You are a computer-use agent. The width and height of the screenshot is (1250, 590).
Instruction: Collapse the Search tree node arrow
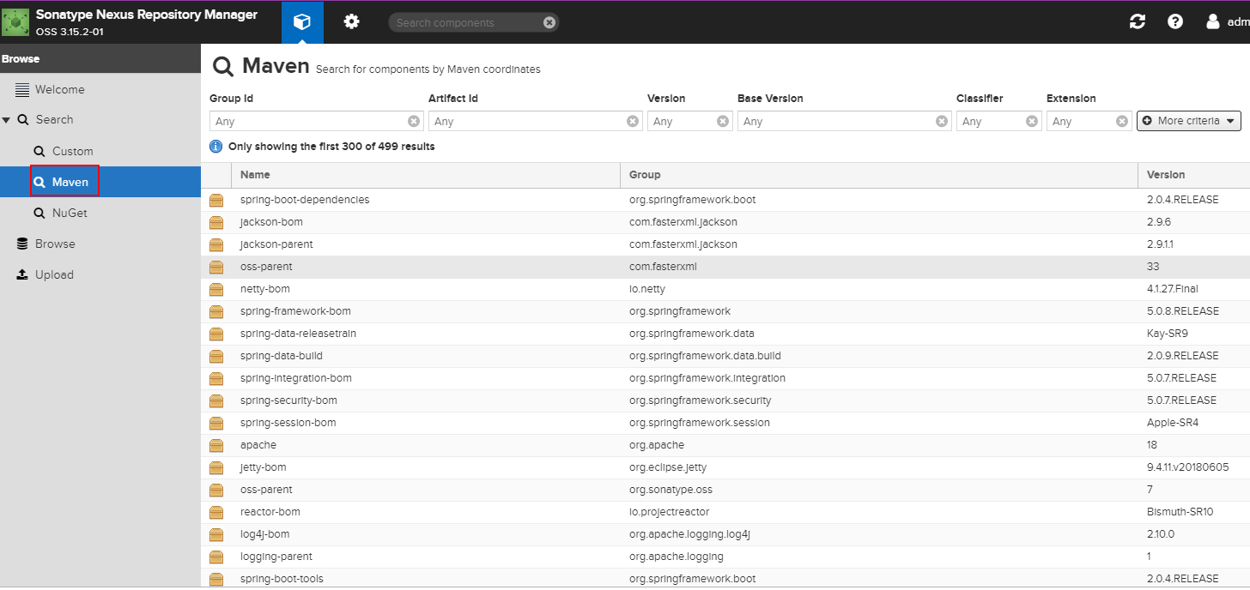7,120
